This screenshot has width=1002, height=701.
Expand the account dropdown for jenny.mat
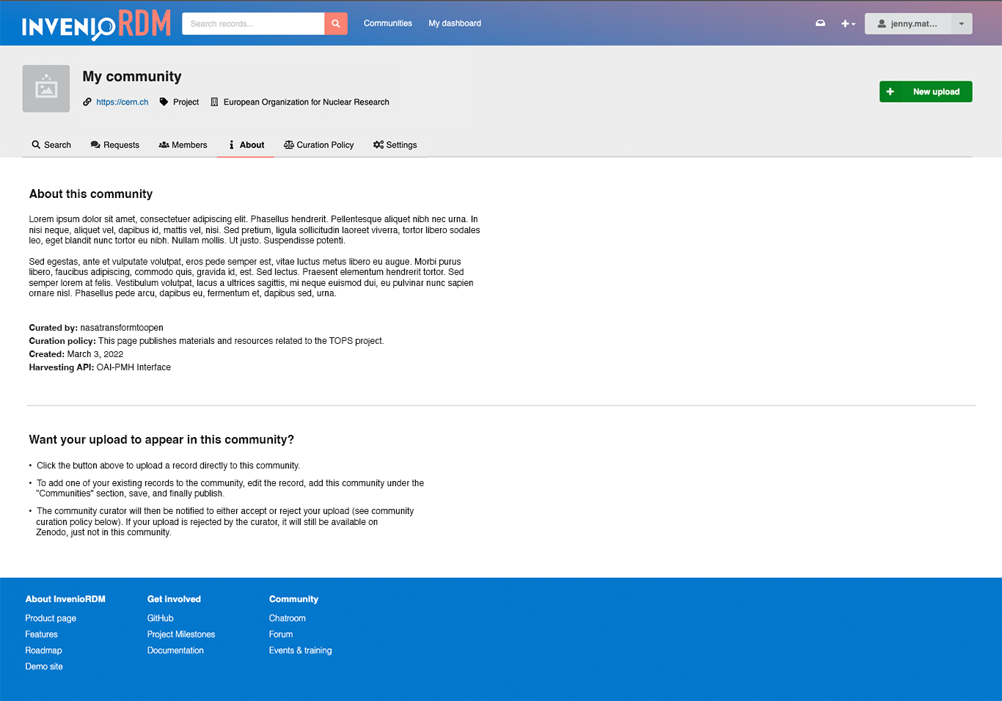point(913,23)
